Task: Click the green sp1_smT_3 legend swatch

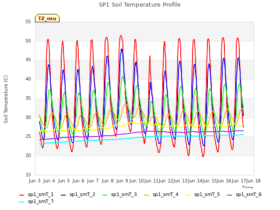Action: [105, 195]
